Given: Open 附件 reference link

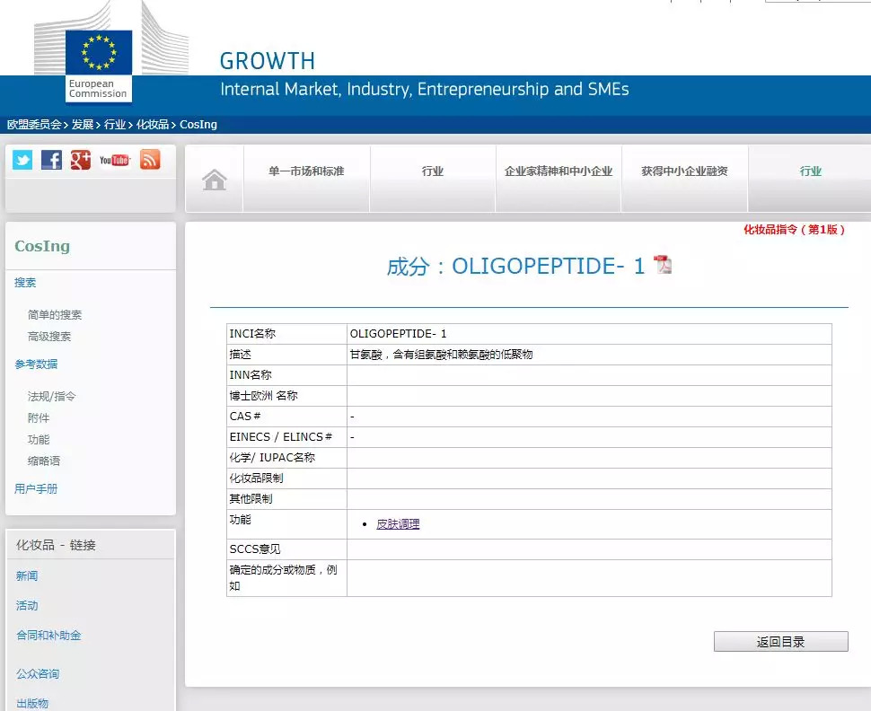Looking at the screenshot, I should pyautogui.click(x=39, y=417).
